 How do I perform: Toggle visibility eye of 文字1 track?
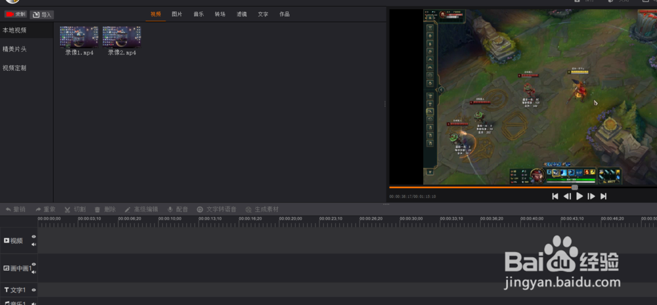34,290
